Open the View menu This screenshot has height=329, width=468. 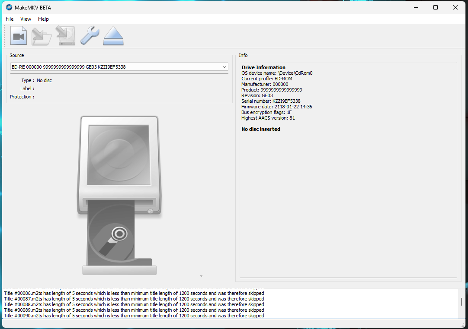[x=26, y=19]
